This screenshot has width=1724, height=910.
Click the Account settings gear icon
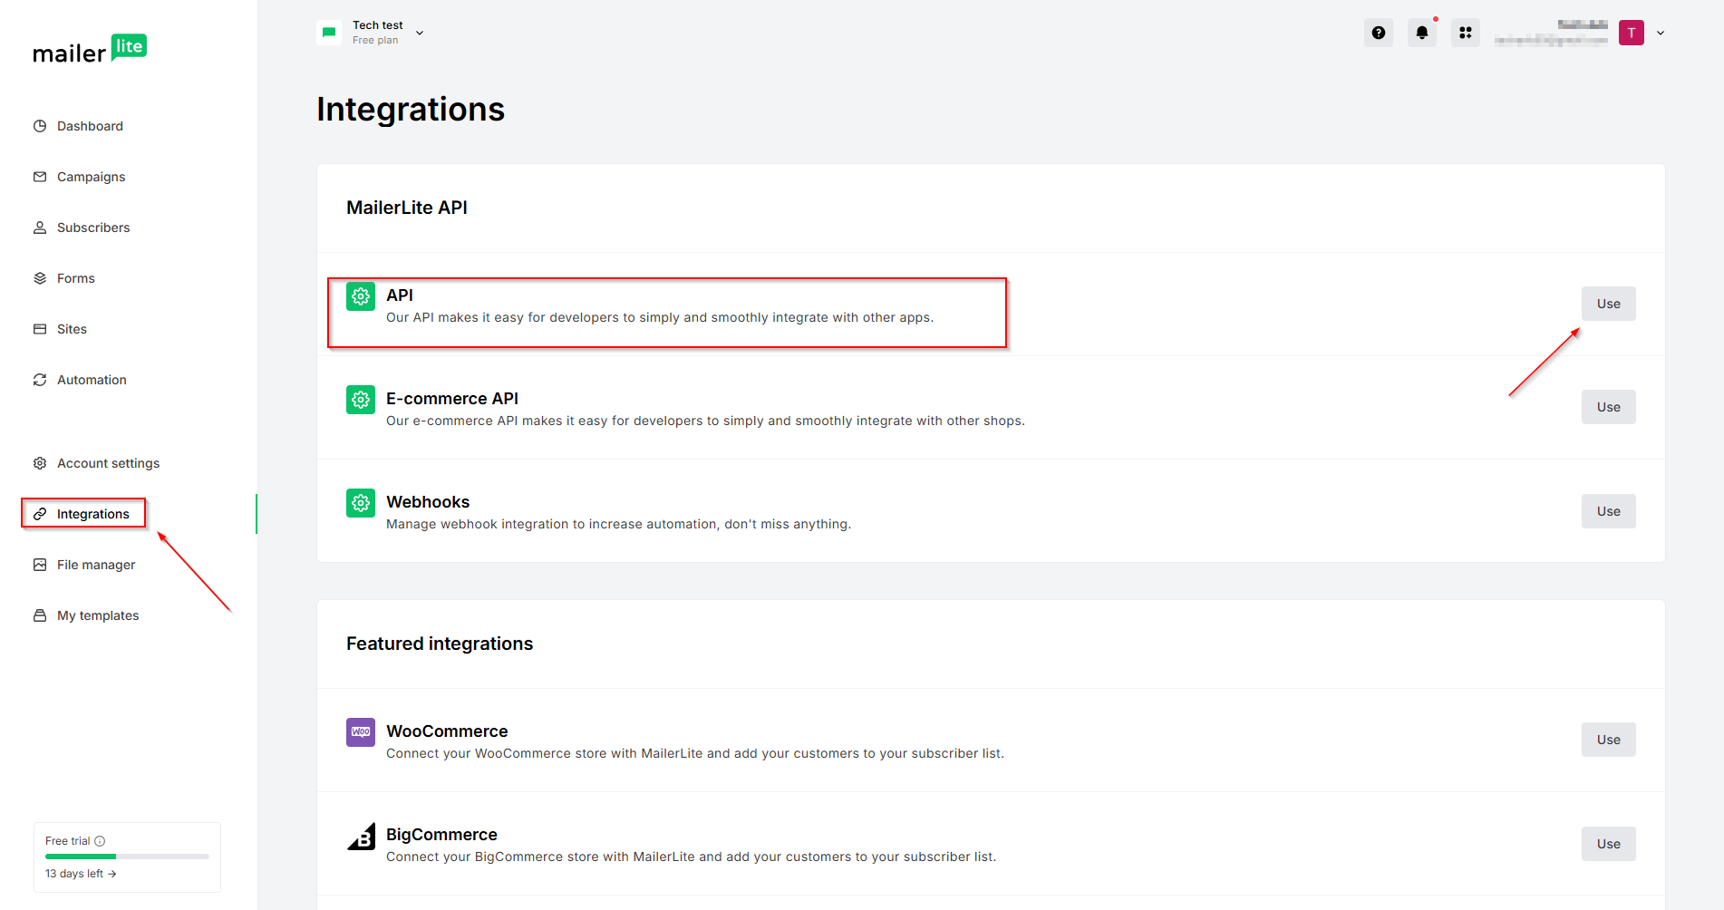click(40, 463)
